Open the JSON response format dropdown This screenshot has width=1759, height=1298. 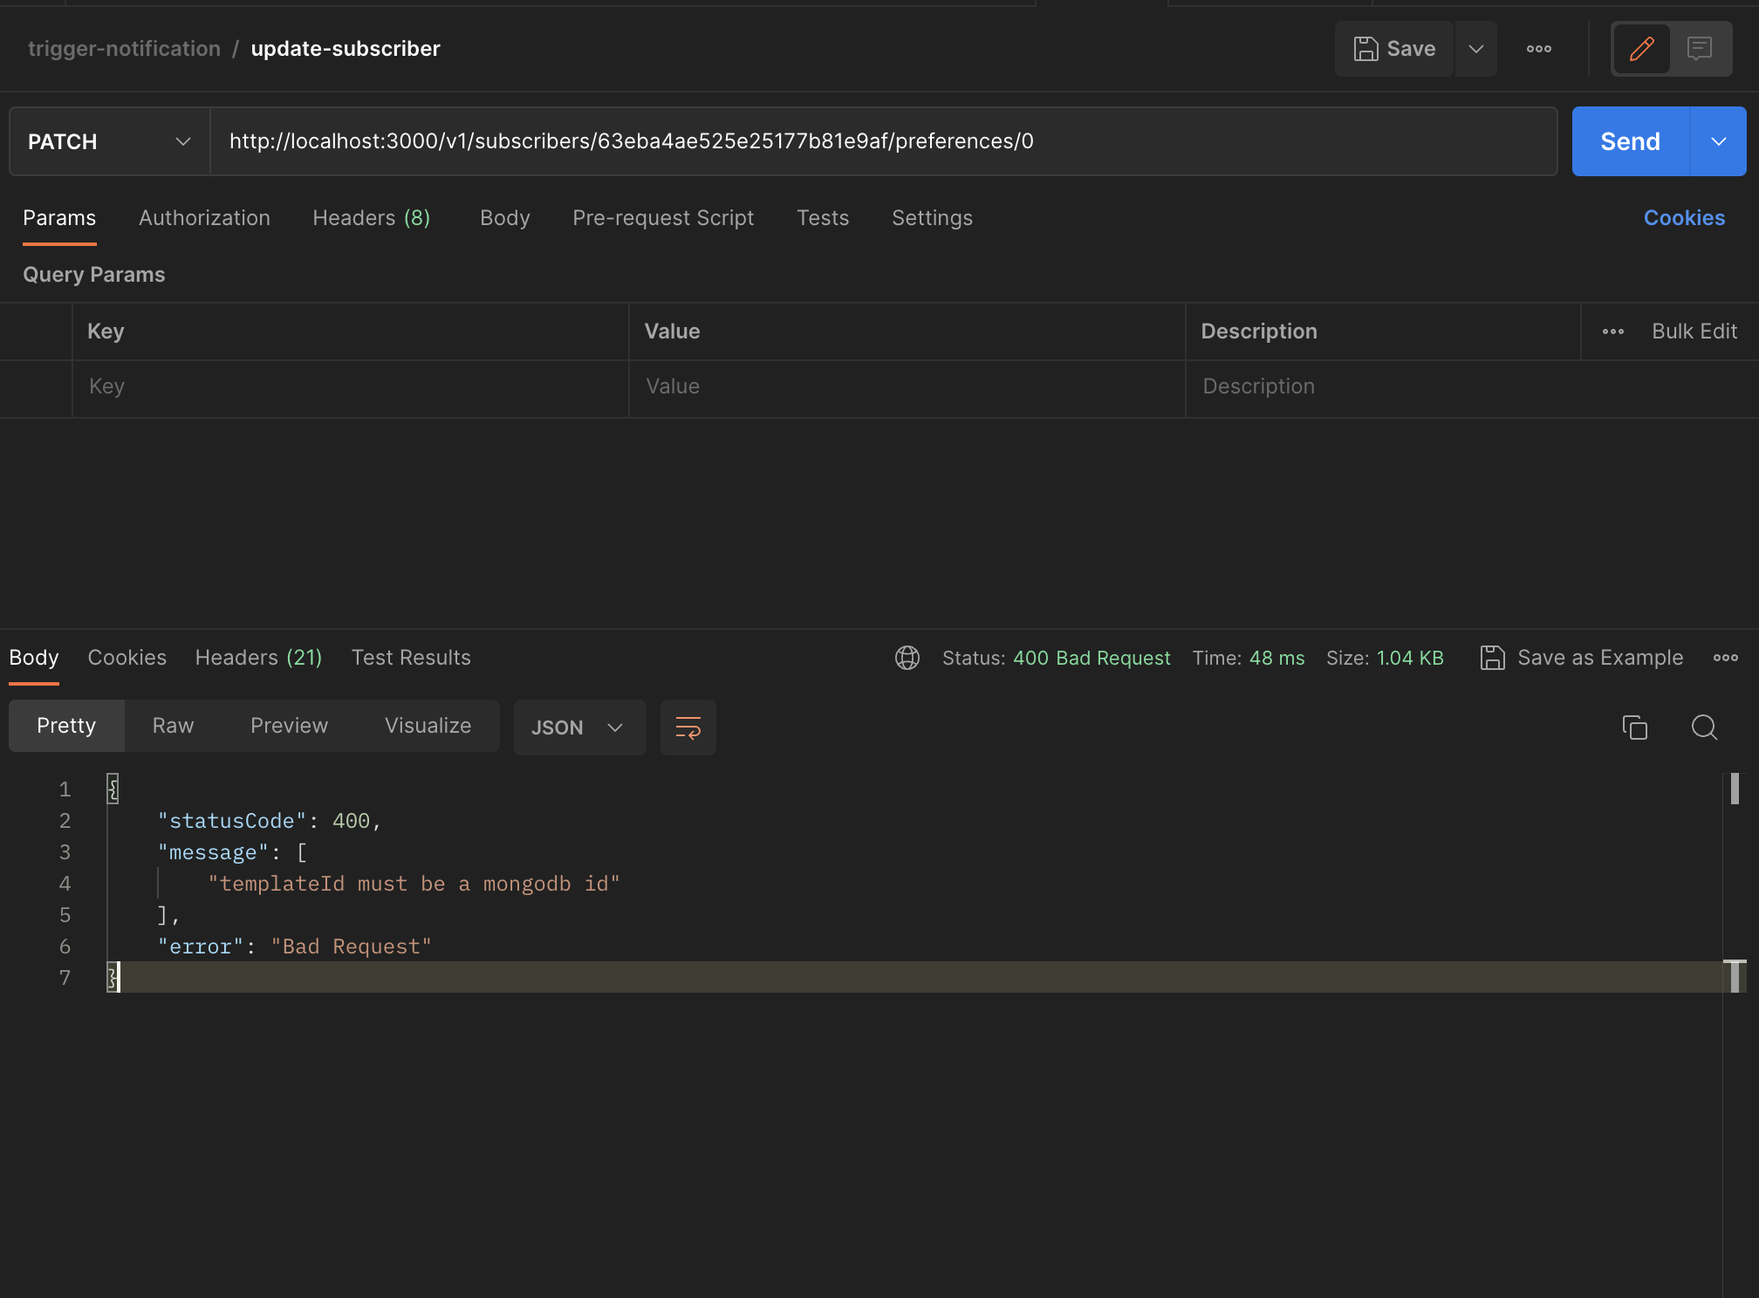pos(578,727)
